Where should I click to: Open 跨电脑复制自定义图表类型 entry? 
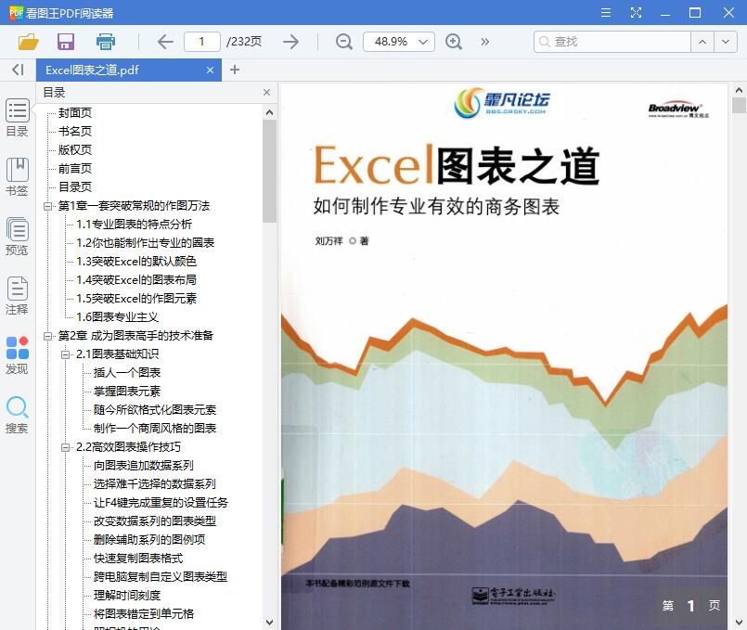[x=161, y=577]
